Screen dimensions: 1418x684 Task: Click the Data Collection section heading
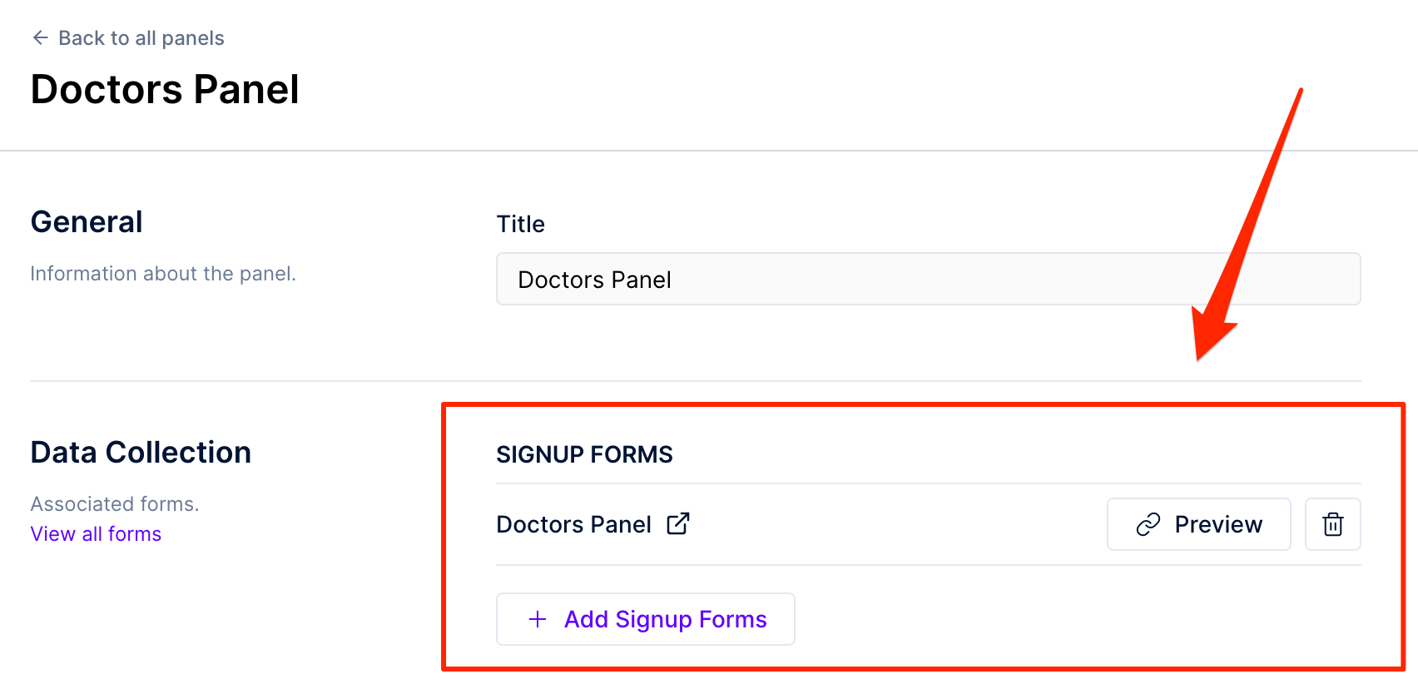pyautogui.click(x=141, y=452)
